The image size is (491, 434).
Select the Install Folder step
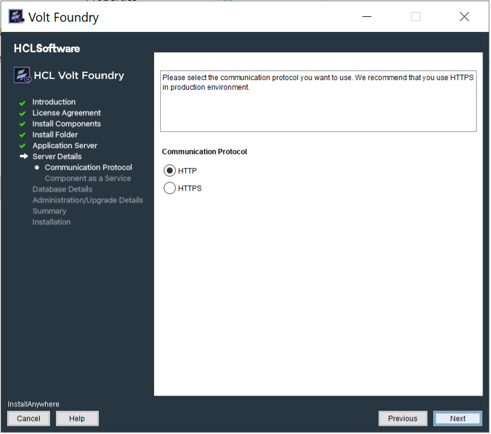click(55, 135)
